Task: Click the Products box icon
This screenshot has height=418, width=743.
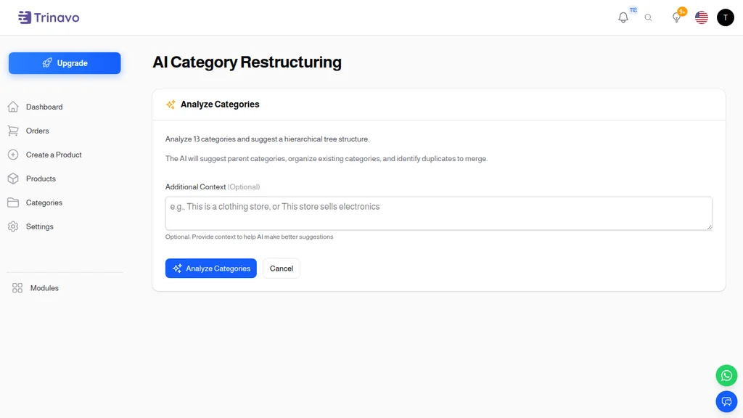Action: (13, 179)
